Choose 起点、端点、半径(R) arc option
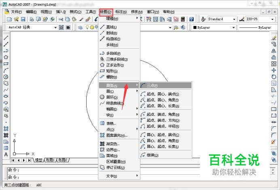 tap(165, 126)
